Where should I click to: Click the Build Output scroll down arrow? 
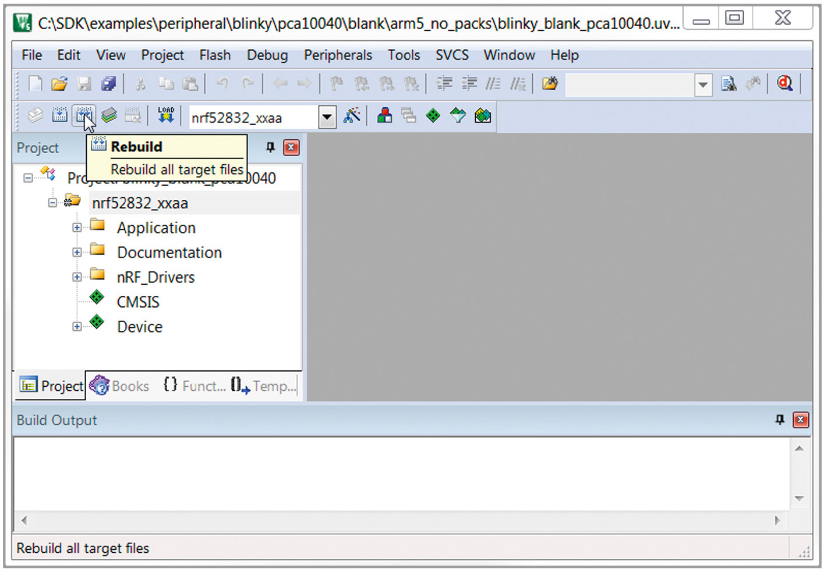click(799, 499)
